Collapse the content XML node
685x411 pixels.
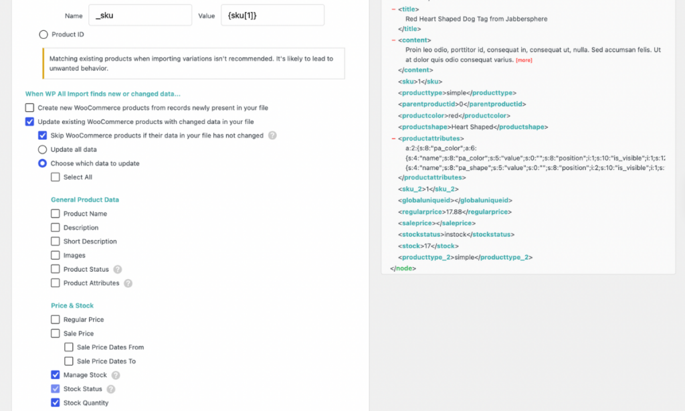tap(393, 40)
